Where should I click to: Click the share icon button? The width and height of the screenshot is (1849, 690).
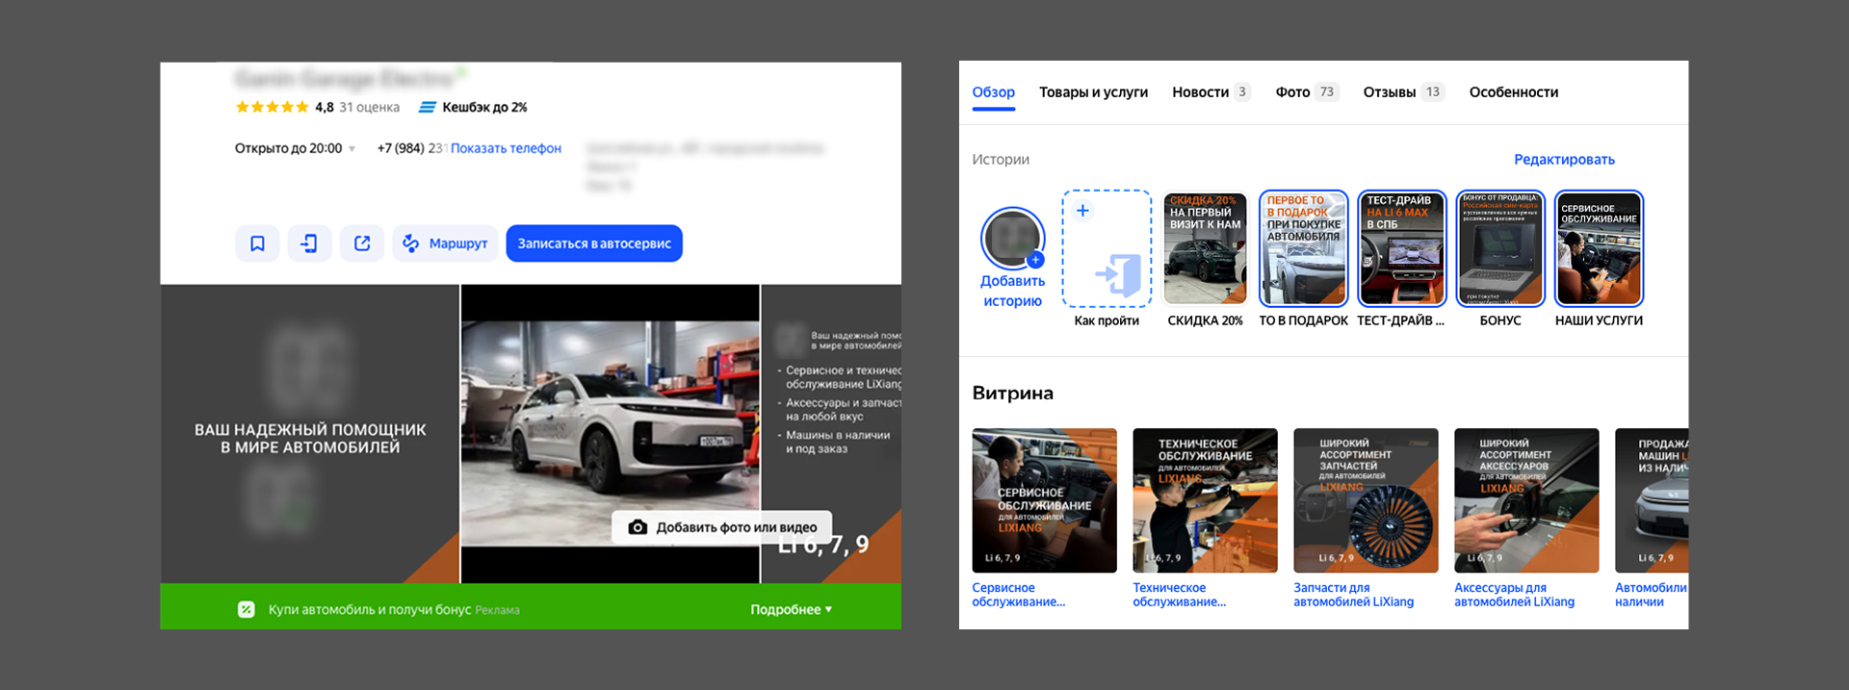pyautogui.click(x=362, y=243)
